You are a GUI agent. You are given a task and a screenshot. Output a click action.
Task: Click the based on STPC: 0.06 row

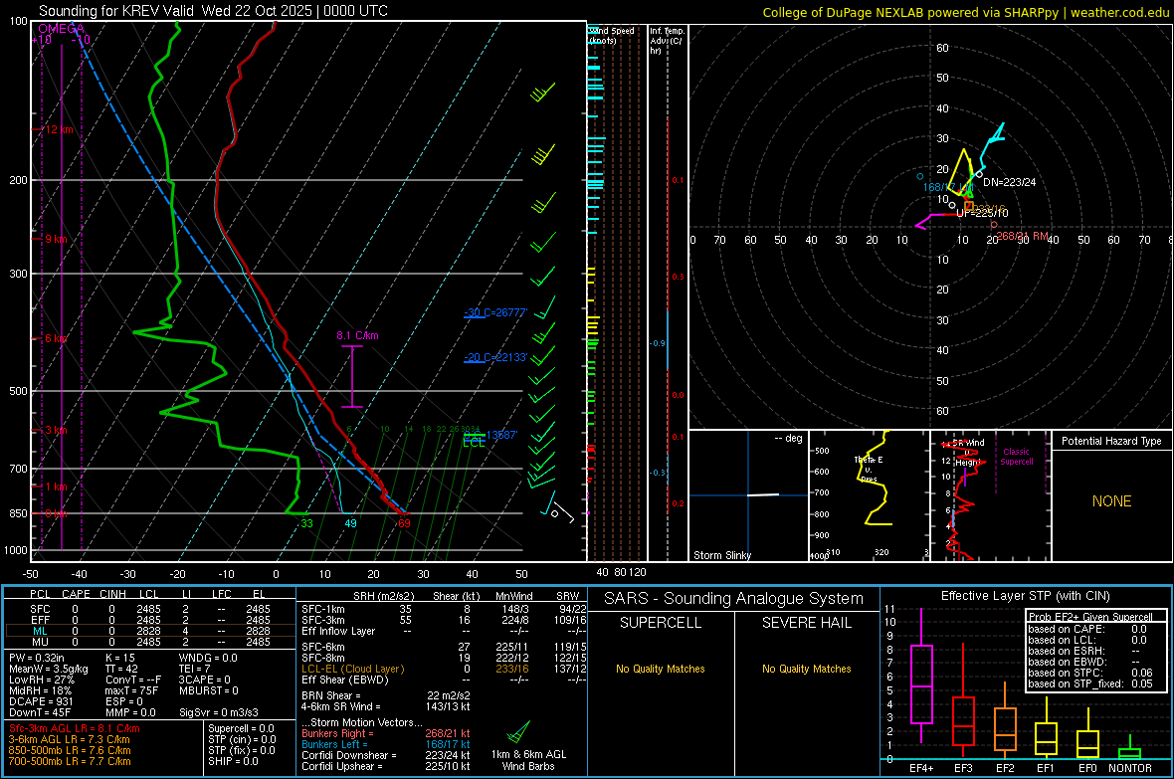click(1090, 673)
